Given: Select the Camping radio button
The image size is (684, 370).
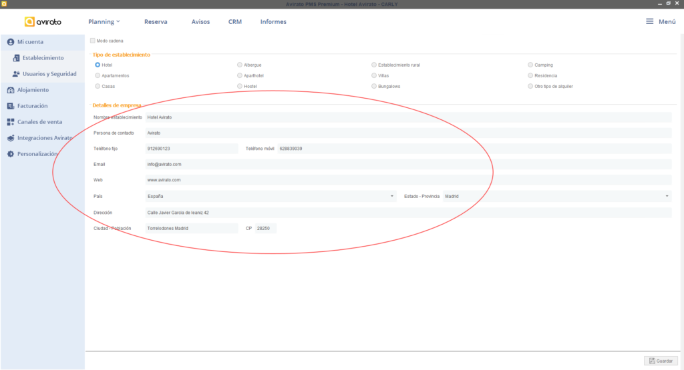Looking at the screenshot, I should coord(530,65).
